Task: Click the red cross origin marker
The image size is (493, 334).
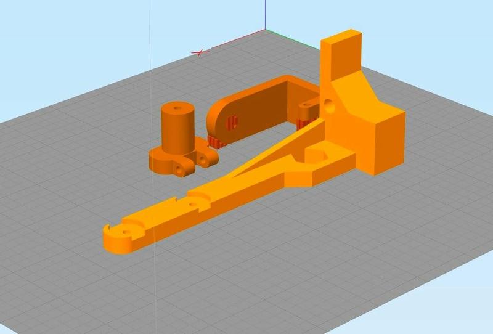Action: point(200,52)
